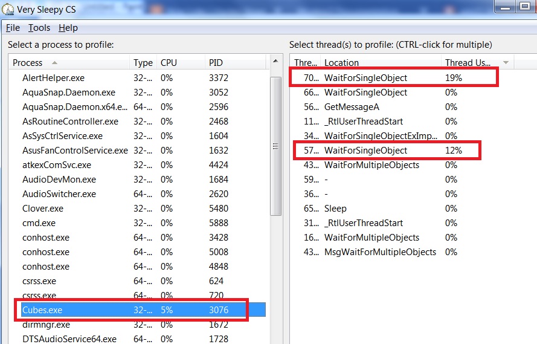Click the CPU column header

point(169,63)
